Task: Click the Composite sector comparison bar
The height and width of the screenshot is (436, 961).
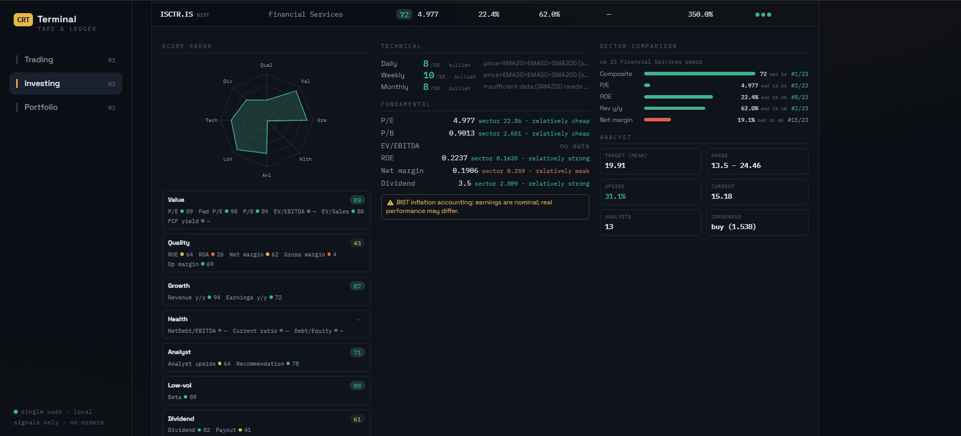Action: pyautogui.click(x=699, y=74)
